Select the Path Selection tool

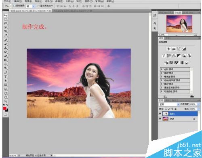(x=6, y=81)
